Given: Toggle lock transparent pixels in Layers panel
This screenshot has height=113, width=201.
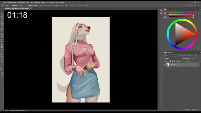Looking at the screenshot, I should point(170,61).
